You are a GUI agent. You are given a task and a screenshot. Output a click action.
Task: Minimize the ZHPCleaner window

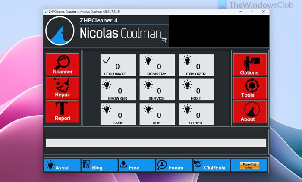click(241, 12)
